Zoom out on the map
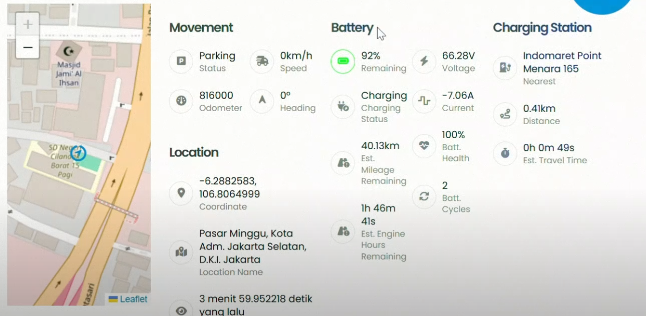The width and height of the screenshot is (646, 316). pyautogui.click(x=28, y=48)
